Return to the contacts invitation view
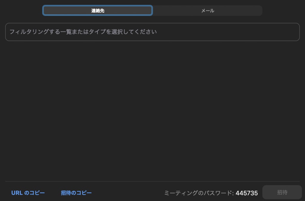 click(x=98, y=10)
